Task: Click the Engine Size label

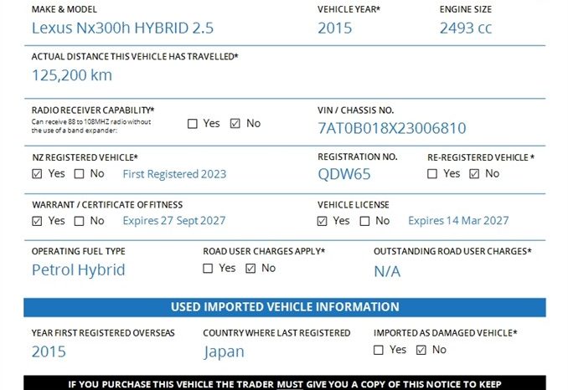Action: 466,9
